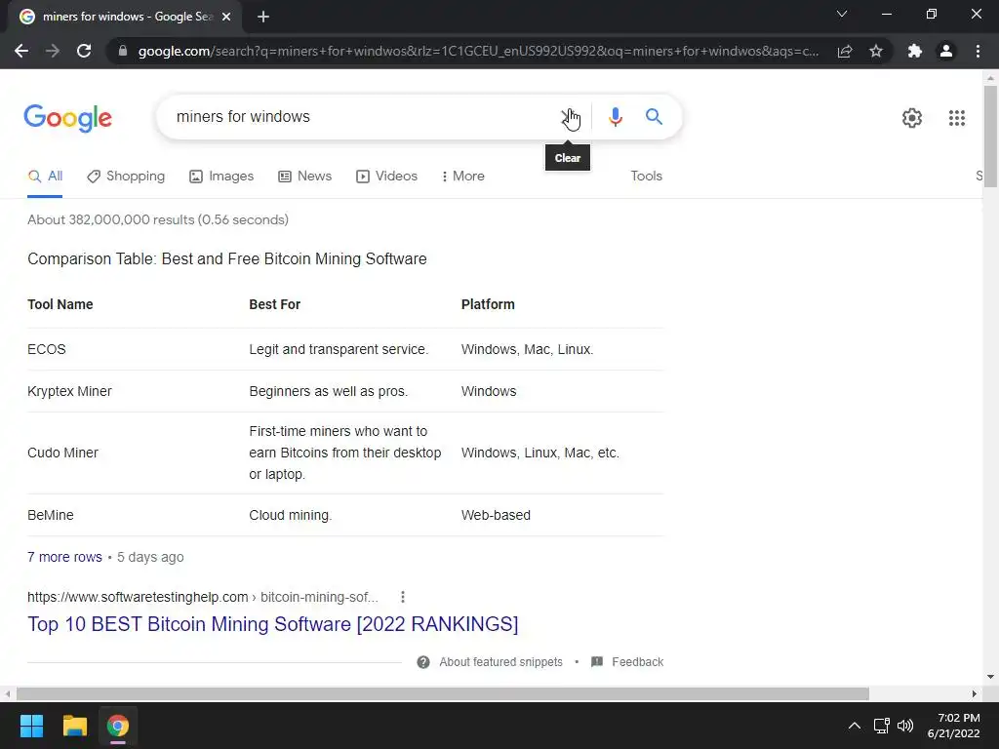This screenshot has height=749, width=999.
Task: Click the Share this page icon
Action: (845, 51)
